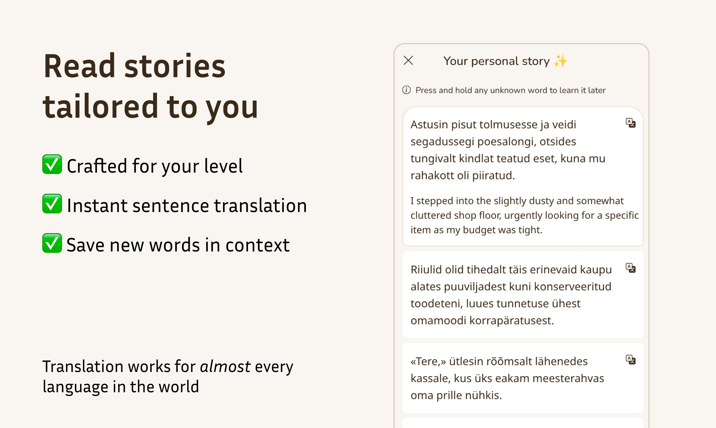Click the Press and hold any unknown word hint

tap(510, 90)
